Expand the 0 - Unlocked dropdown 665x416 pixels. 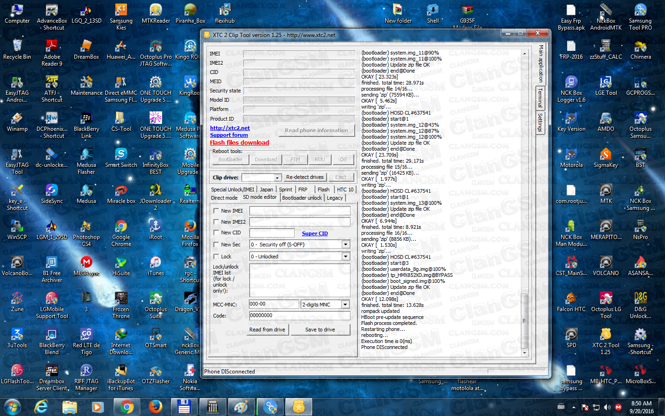click(x=345, y=256)
